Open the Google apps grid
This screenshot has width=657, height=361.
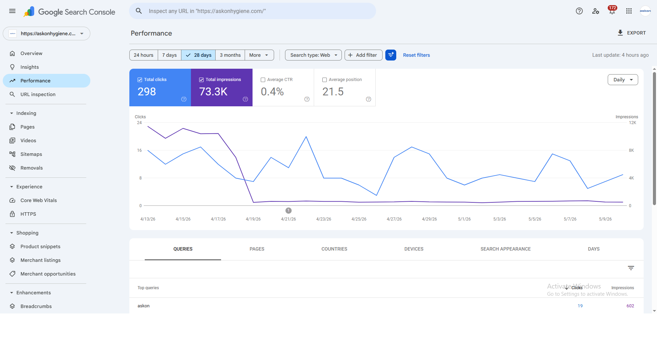pos(629,11)
